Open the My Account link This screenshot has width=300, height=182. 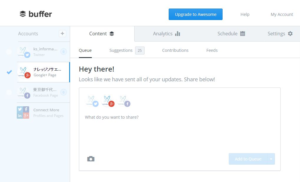click(x=282, y=14)
